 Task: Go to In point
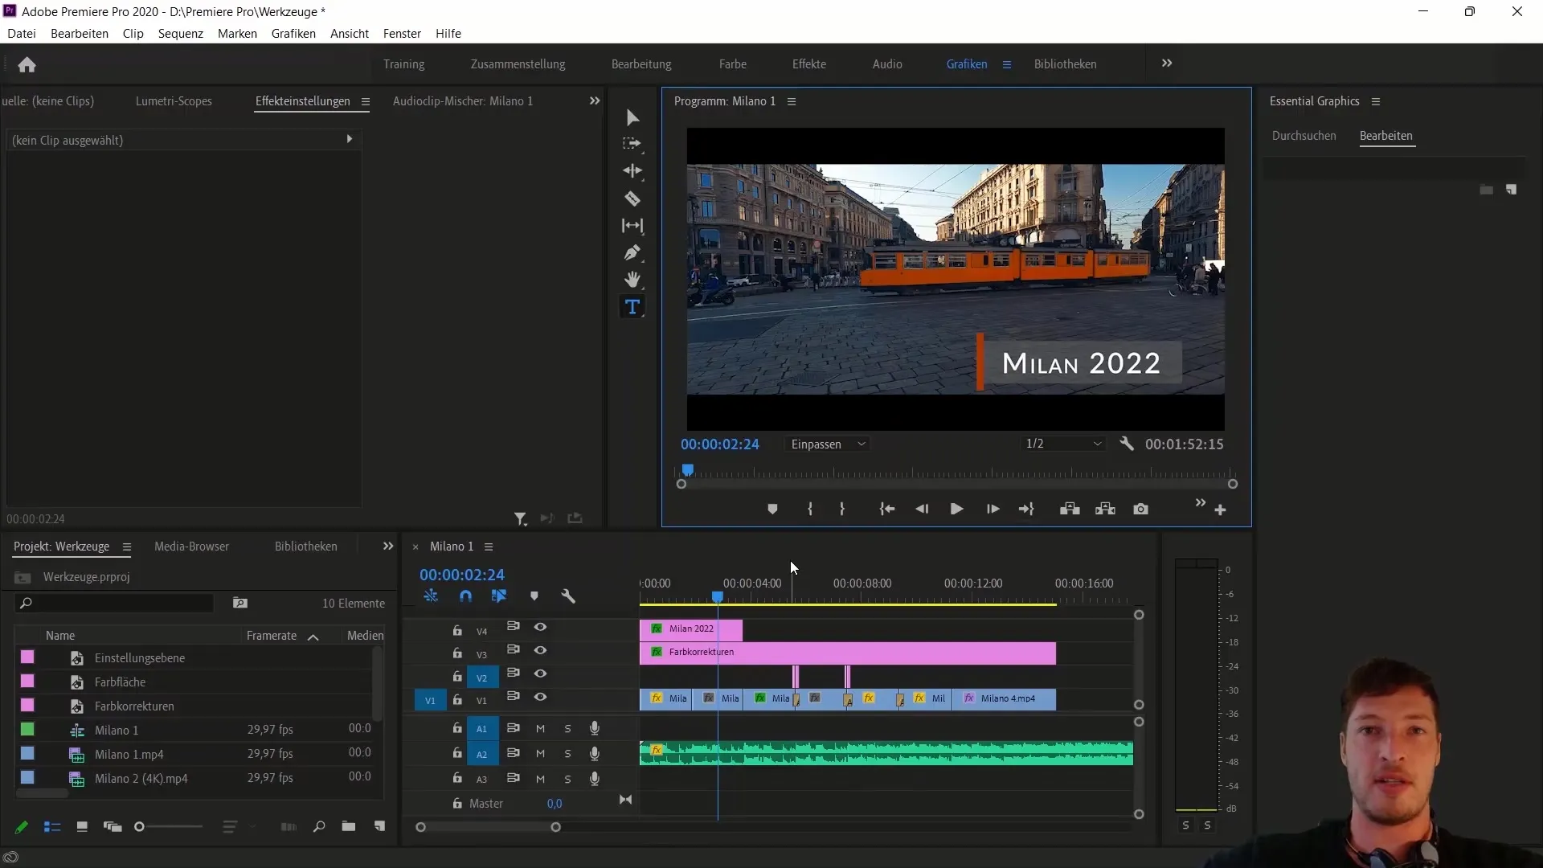(887, 510)
